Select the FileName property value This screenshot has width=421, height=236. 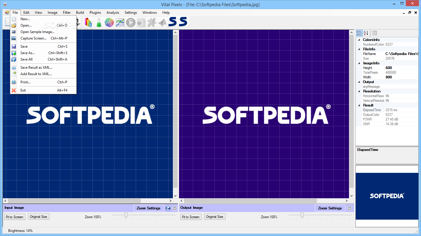pyautogui.click(x=401, y=54)
